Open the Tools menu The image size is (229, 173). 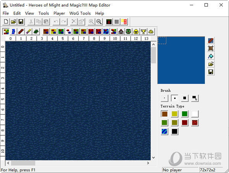tap(44, 13)
